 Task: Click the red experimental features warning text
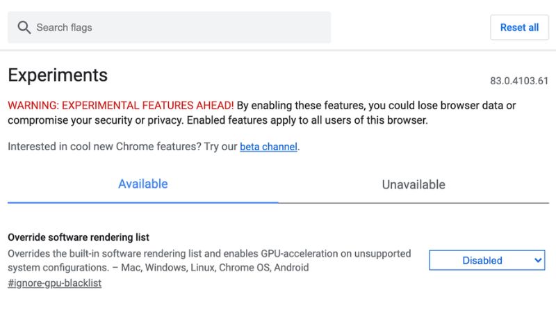click(x=120, y=106)
